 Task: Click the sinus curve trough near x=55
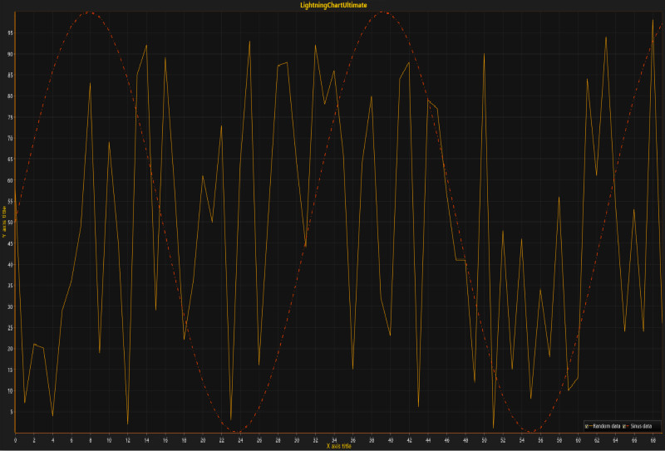coord(530,432)
